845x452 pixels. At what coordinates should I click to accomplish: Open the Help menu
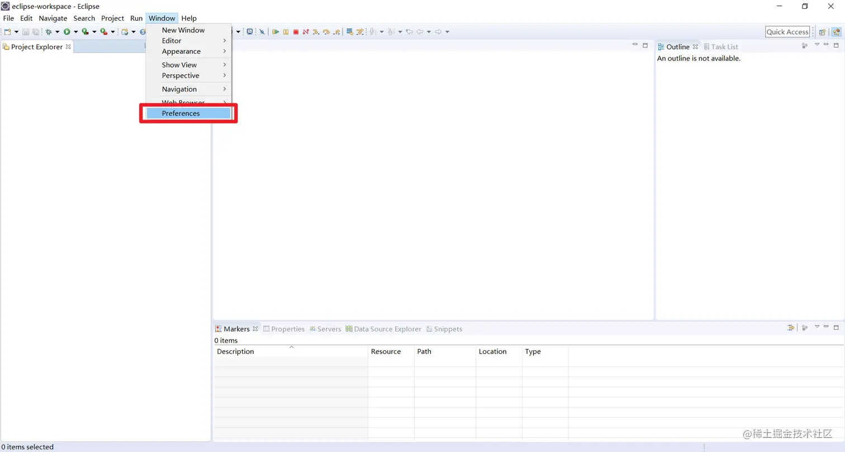(x=189, y=18)
